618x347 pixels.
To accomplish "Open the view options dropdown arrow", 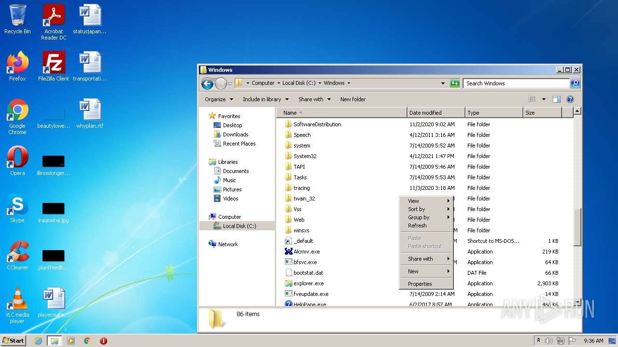I will [544, 99].
